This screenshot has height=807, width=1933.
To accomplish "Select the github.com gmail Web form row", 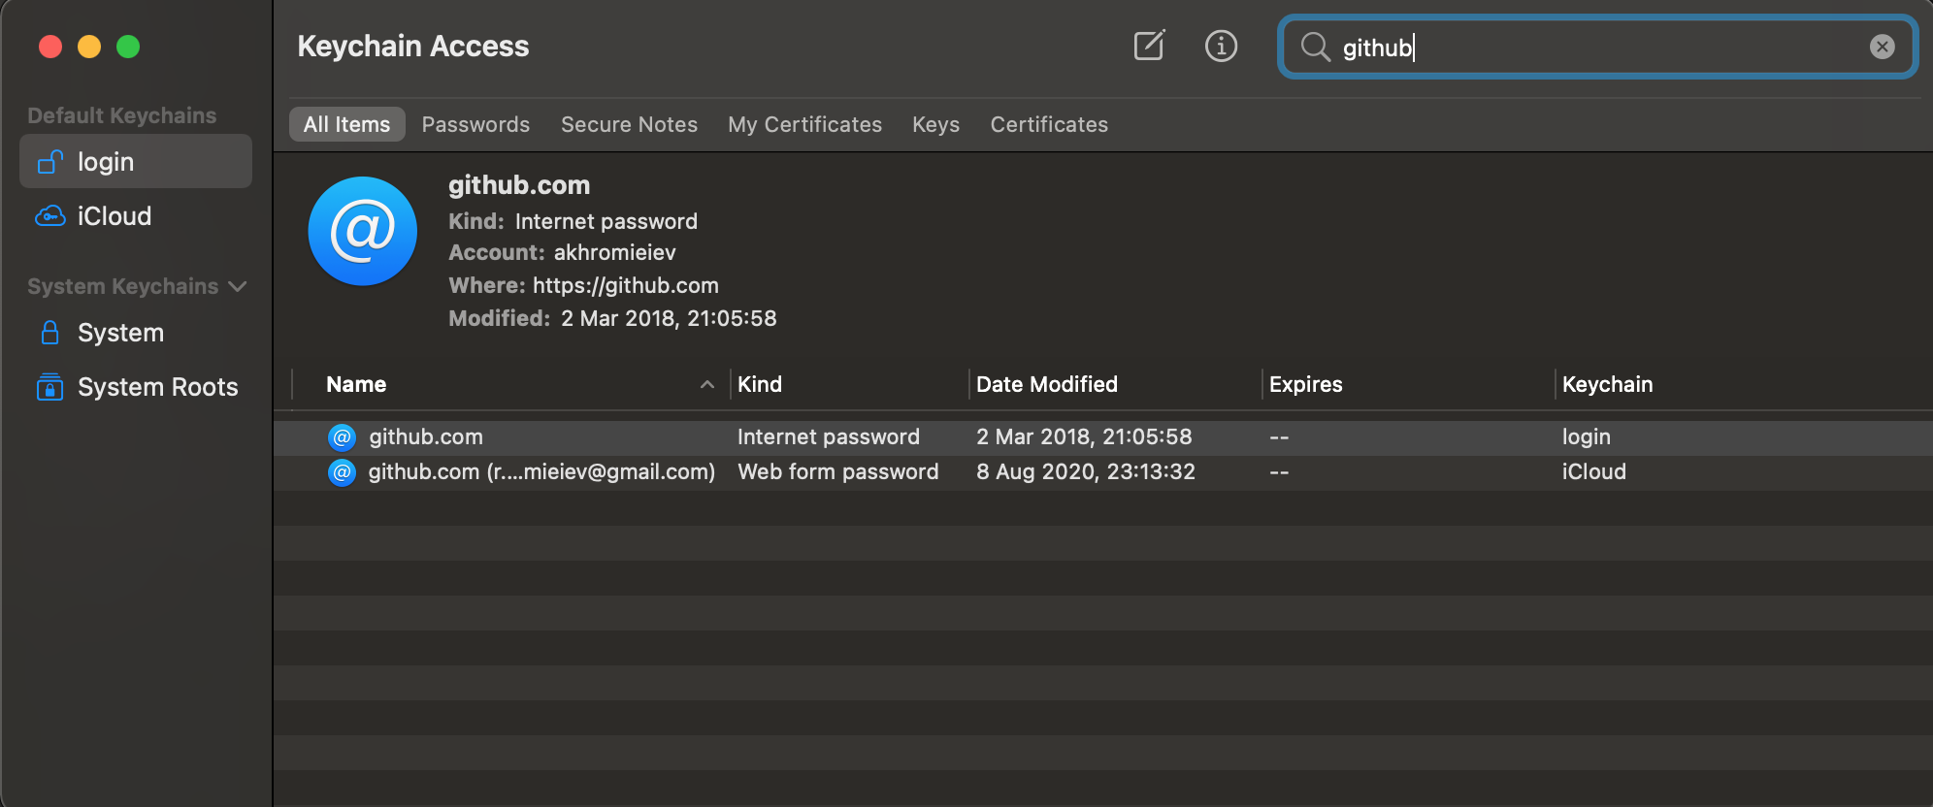I will pos(1103,472).
